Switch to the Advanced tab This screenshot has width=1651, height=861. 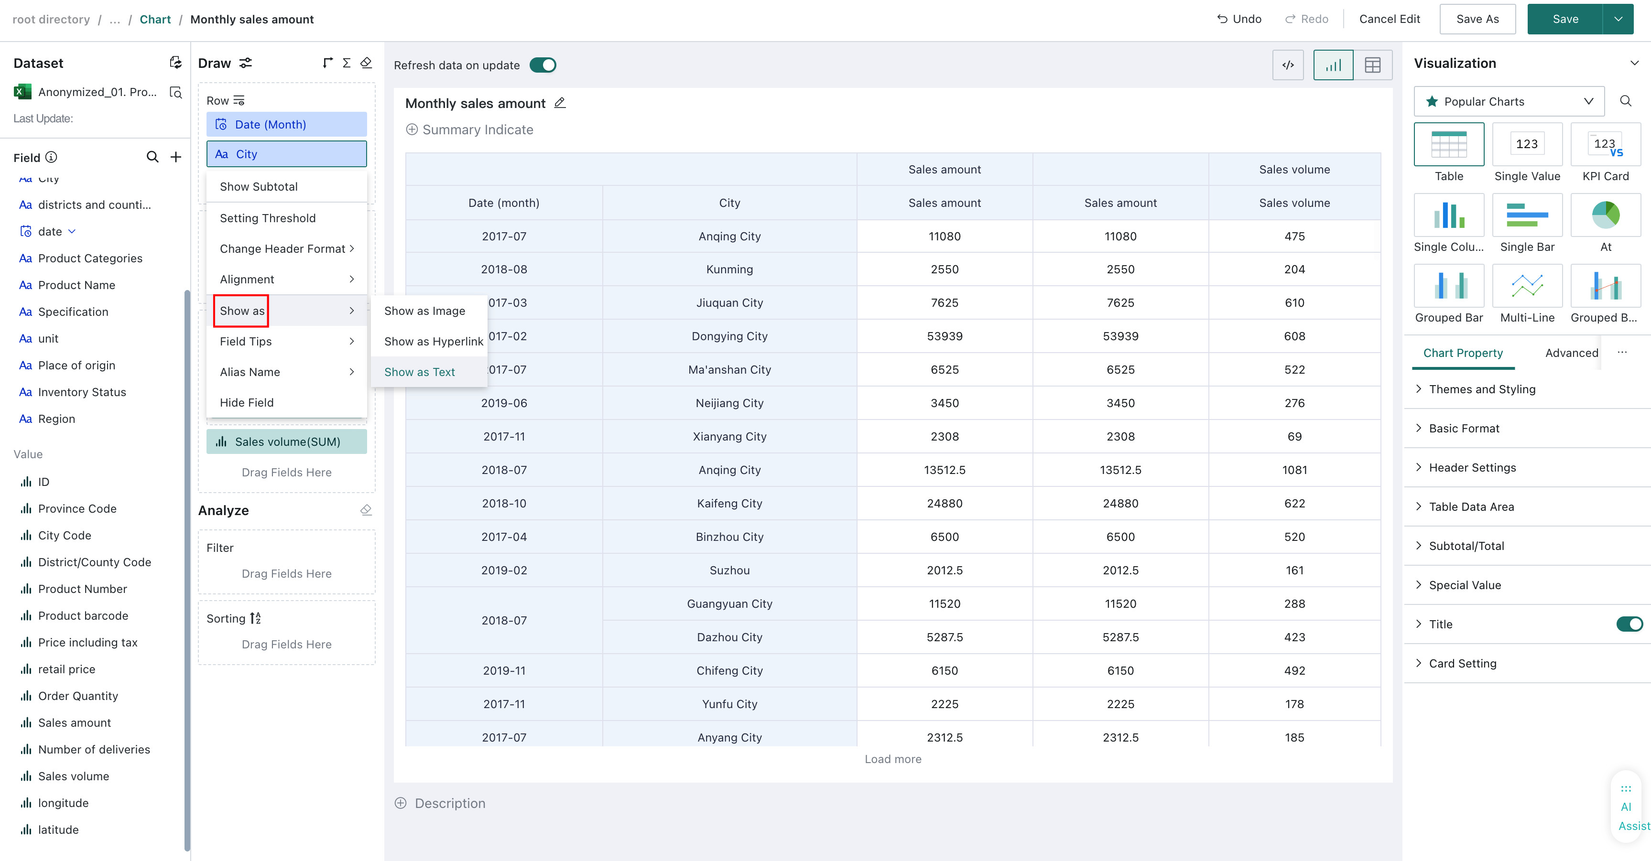click(x=1571, y=352)
